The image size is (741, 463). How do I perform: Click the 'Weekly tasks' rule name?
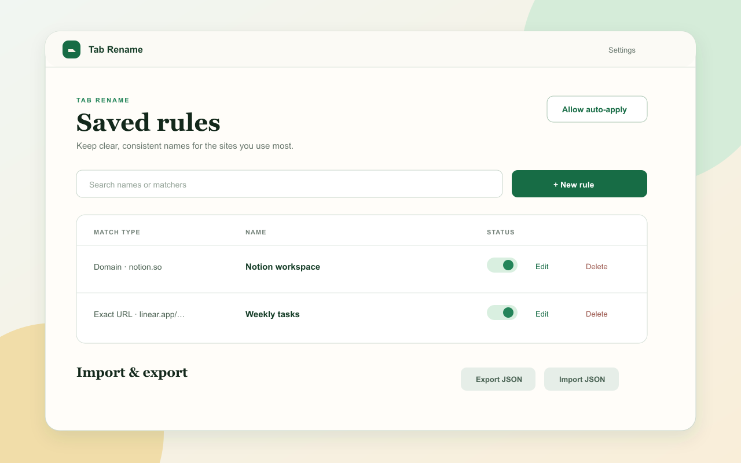click(273, 314)
